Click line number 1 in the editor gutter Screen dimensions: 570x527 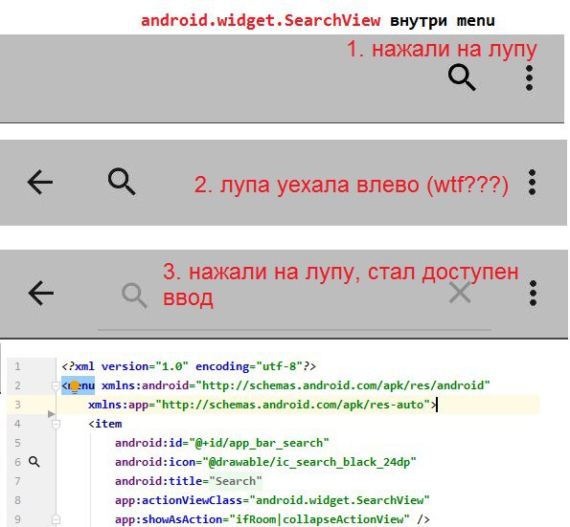click(x=17, y=366)
